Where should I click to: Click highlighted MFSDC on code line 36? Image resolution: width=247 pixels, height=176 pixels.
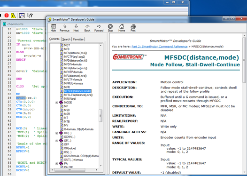click(21, 98)
